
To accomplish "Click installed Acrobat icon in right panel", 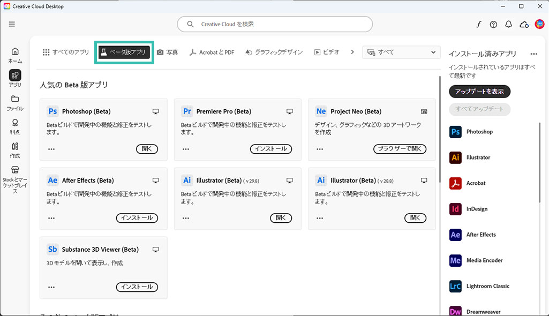I will (455, 183).
